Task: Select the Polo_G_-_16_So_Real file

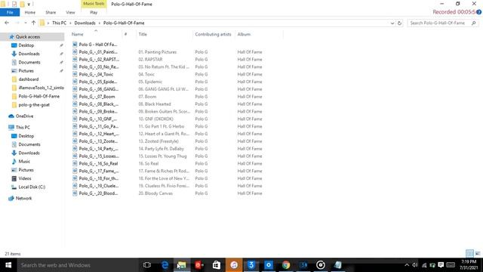Action: point(98,163)
